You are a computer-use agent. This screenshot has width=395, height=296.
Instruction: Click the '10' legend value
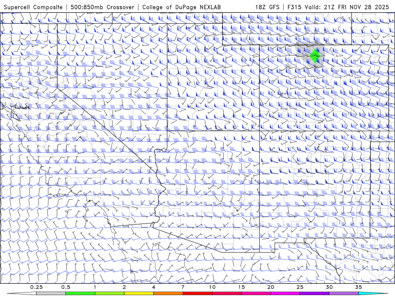212,287
